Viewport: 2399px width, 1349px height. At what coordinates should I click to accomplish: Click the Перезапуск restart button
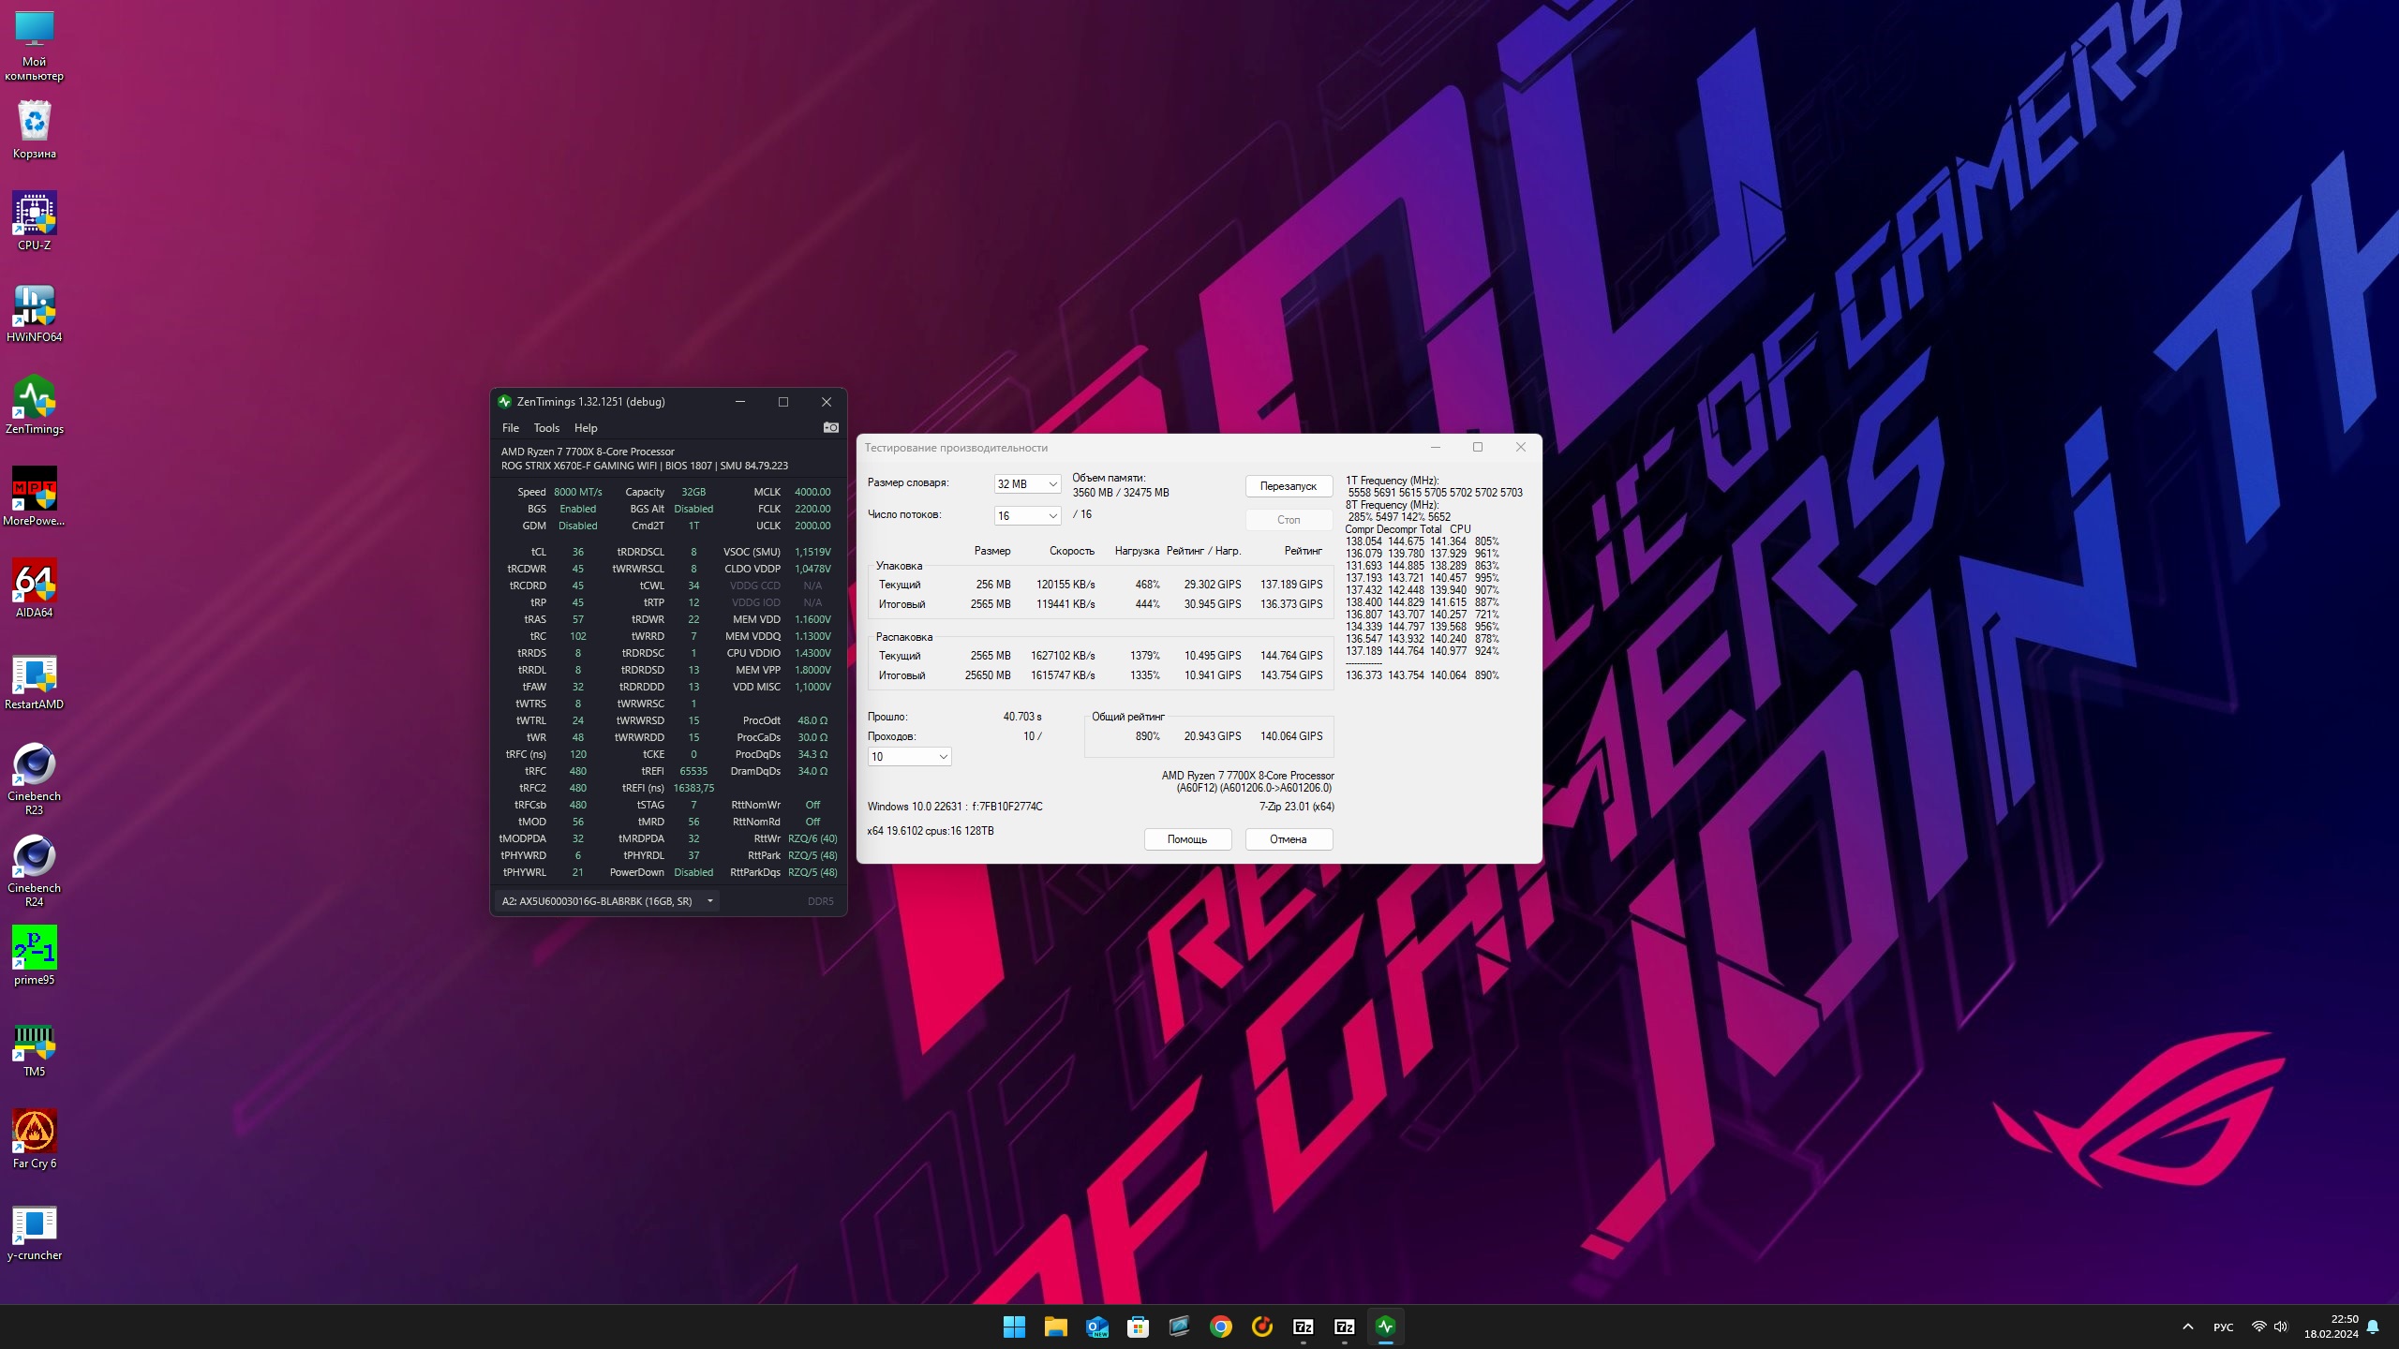coord(1288,486)
